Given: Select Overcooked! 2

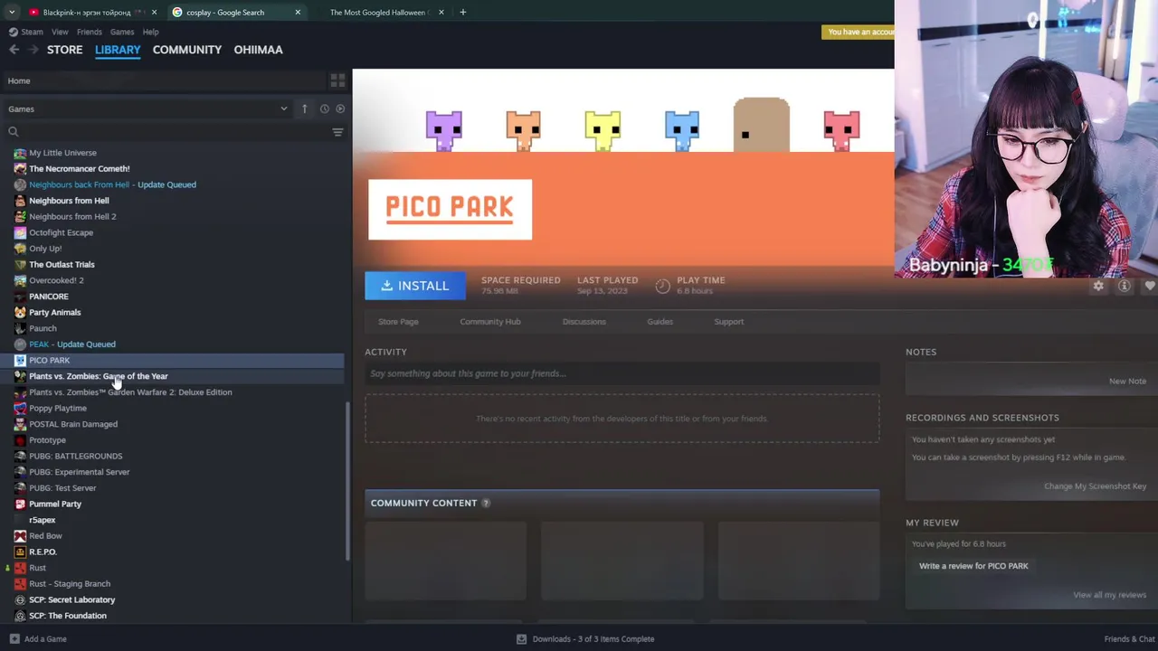Looking at the screenshot, I should (x=56, y=280).
